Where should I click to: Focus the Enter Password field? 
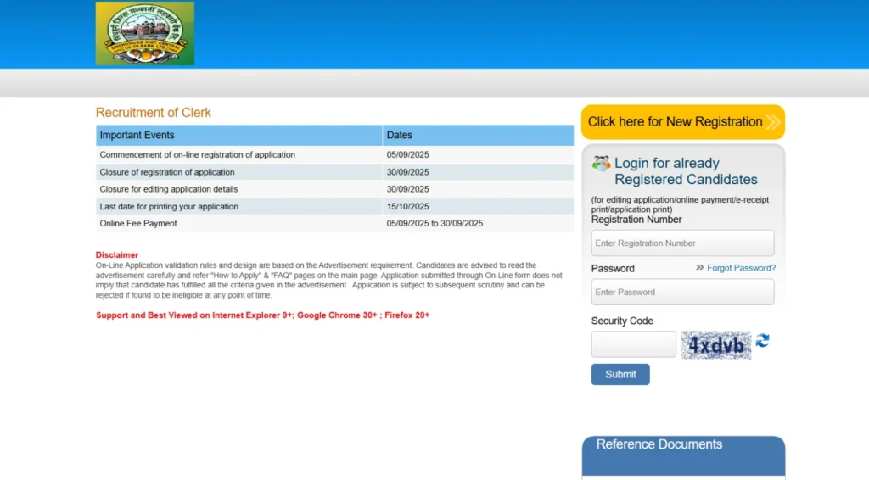coord(682,292)
